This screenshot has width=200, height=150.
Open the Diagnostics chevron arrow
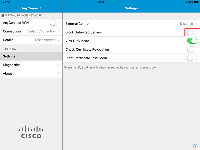tap(59, 65)
